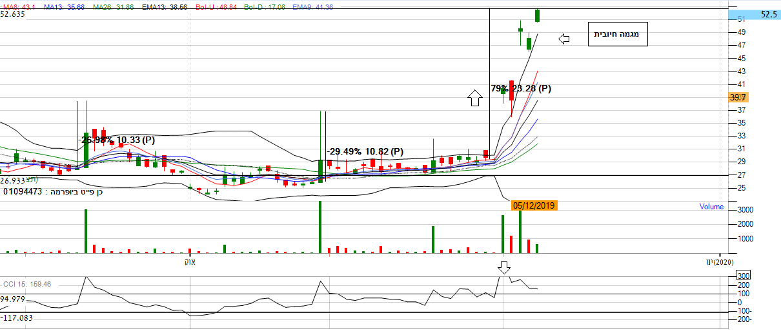Click the orange 05/12/2019 date marker

534,205
